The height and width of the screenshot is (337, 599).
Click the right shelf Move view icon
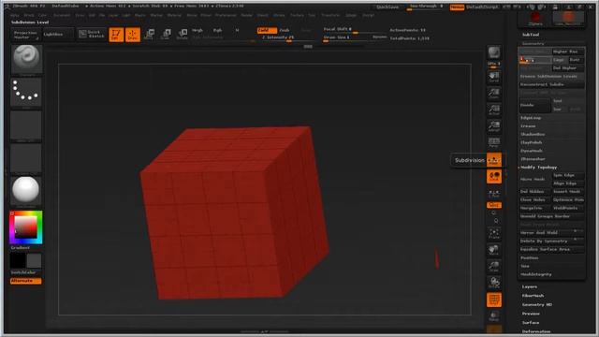(494, 250)
